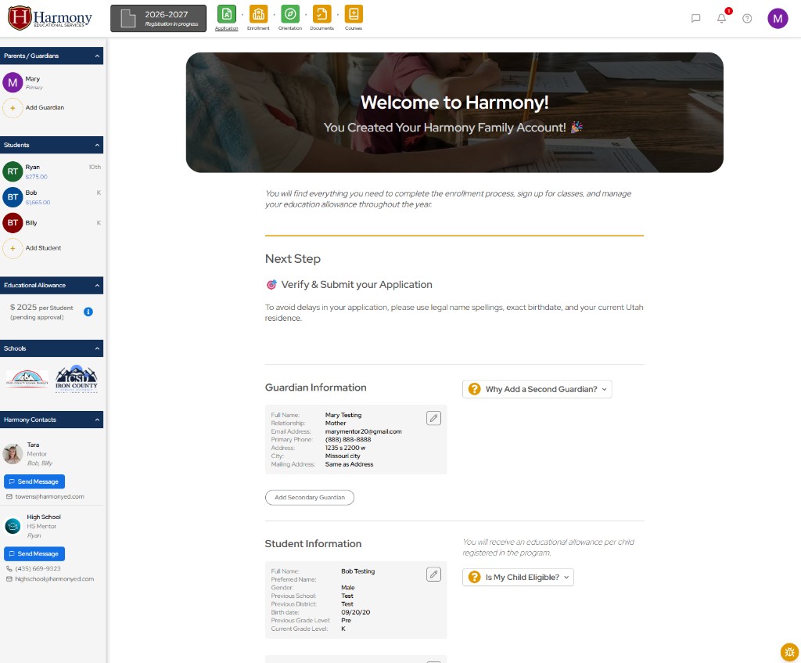Select Bob's blue BT avatar
The width and height of the screenshot is (801, 663).
click(13, 196)
